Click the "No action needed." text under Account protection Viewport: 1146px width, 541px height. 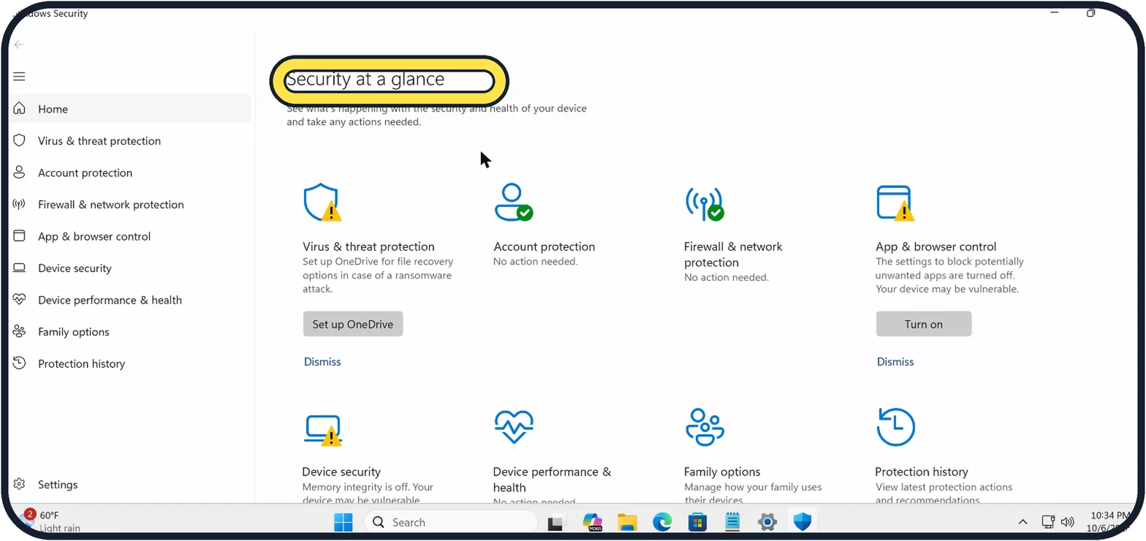click(536, 262)
